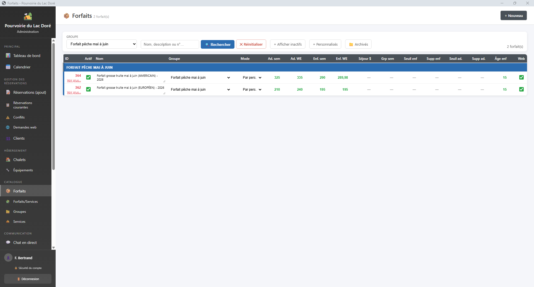Image resolution: width=534 pixels, height=287 pixels.
Task: Click the Services bell icon
Action: (x=8, y=222)
